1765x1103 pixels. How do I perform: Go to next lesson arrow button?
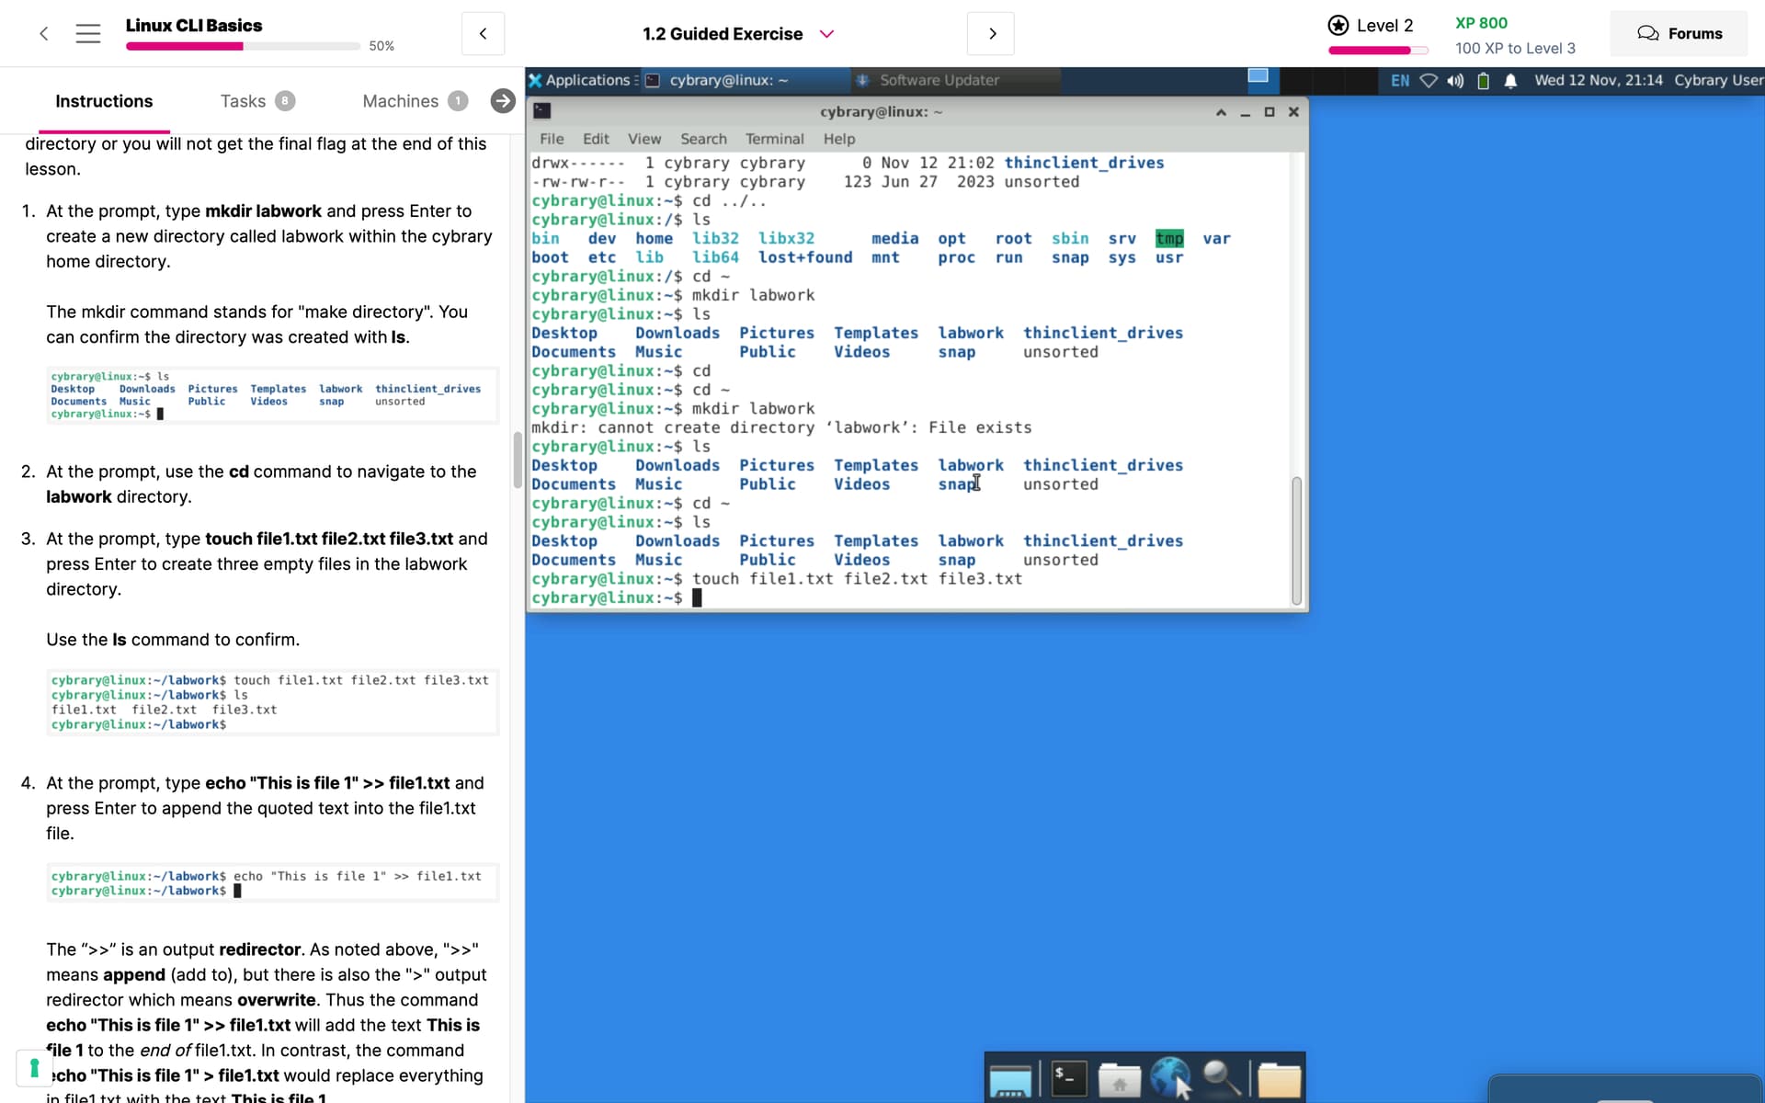click(x=991, y=34)
